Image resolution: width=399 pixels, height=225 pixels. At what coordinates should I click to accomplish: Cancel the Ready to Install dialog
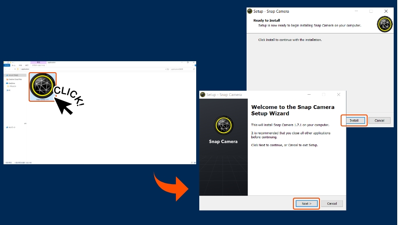(379, 120)
